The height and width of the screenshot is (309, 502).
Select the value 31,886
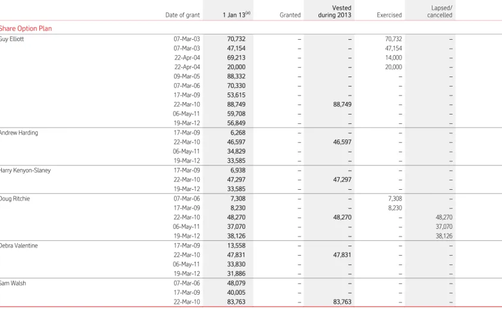(x=236, y=273)
